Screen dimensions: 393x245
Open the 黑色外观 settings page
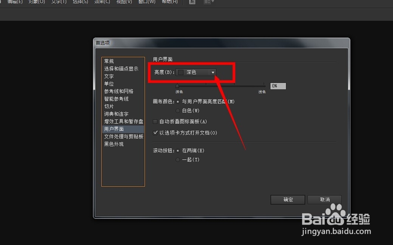[114, 143]
